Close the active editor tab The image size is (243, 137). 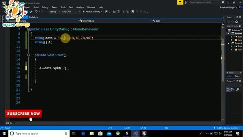point(27,17)
